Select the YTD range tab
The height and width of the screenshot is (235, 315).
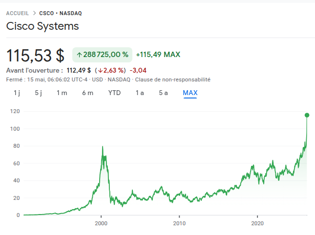point(114,93)
